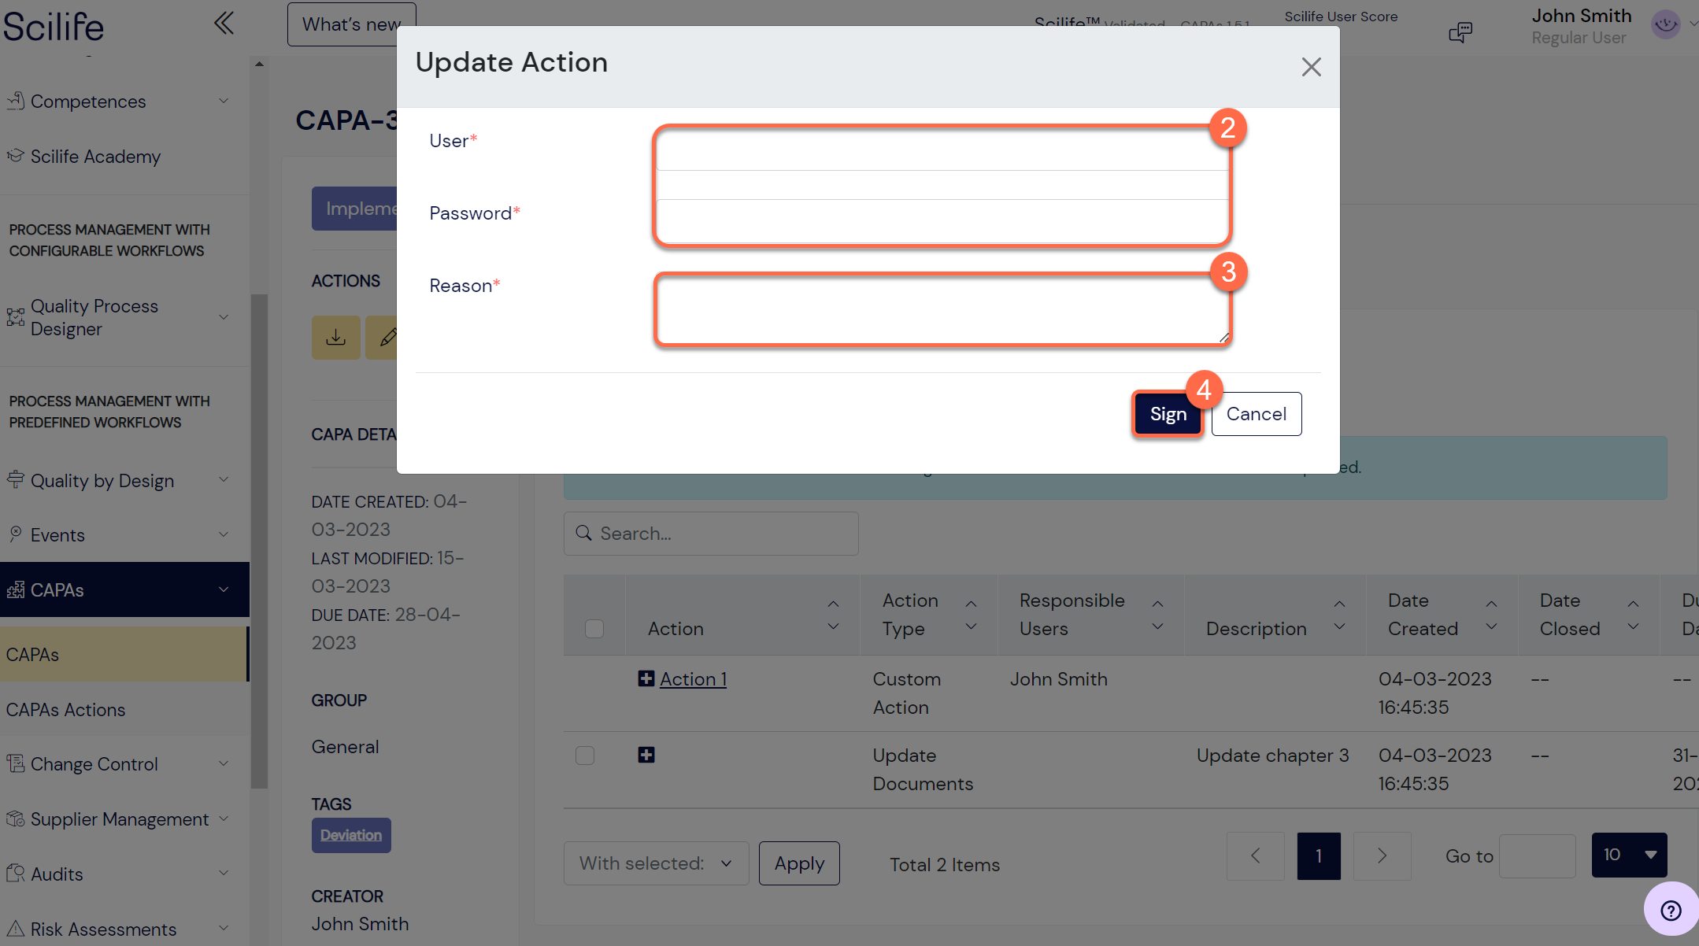Click the Reason text area
This screenshot has height=946, width=1699.
pyautogui.click(x=942, y=309)
